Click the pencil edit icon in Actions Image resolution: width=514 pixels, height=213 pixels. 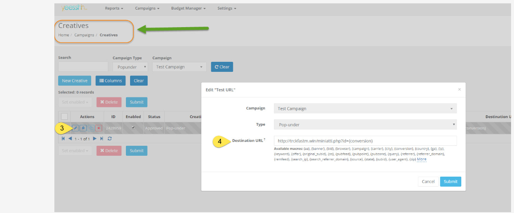click(x=75, y=128)
